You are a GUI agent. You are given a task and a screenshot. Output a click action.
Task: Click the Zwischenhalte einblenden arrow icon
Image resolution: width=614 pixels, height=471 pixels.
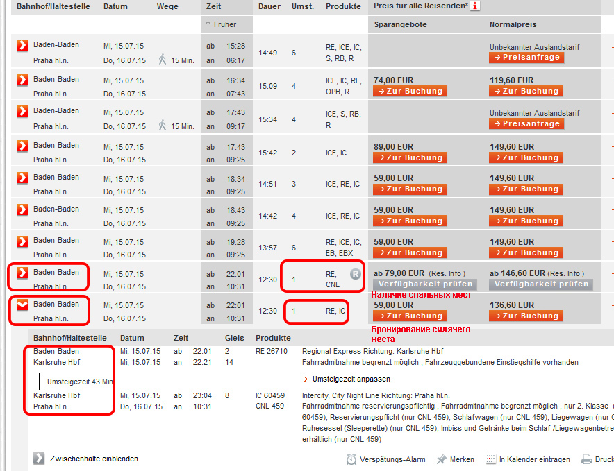click(39, 458)
